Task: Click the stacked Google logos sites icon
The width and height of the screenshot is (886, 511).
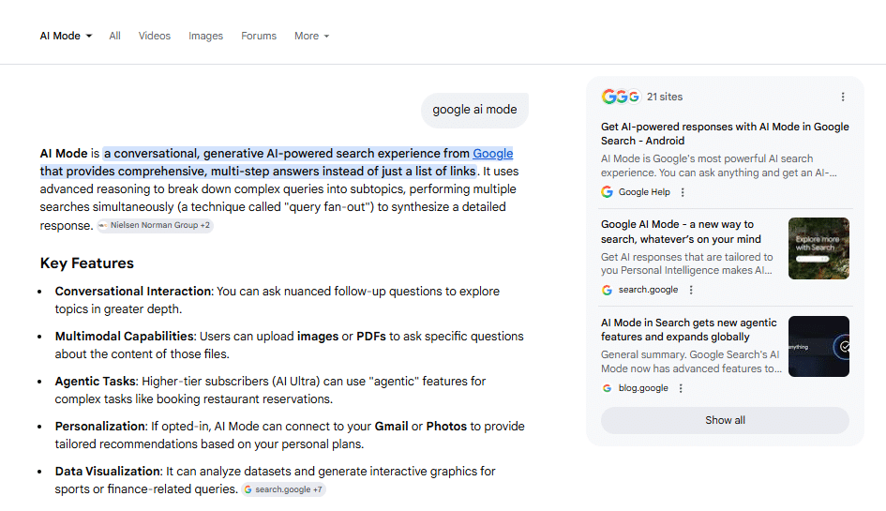Action: tap(620, 97)
